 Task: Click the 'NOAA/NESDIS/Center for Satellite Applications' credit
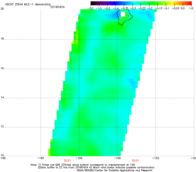pos(114,170)
